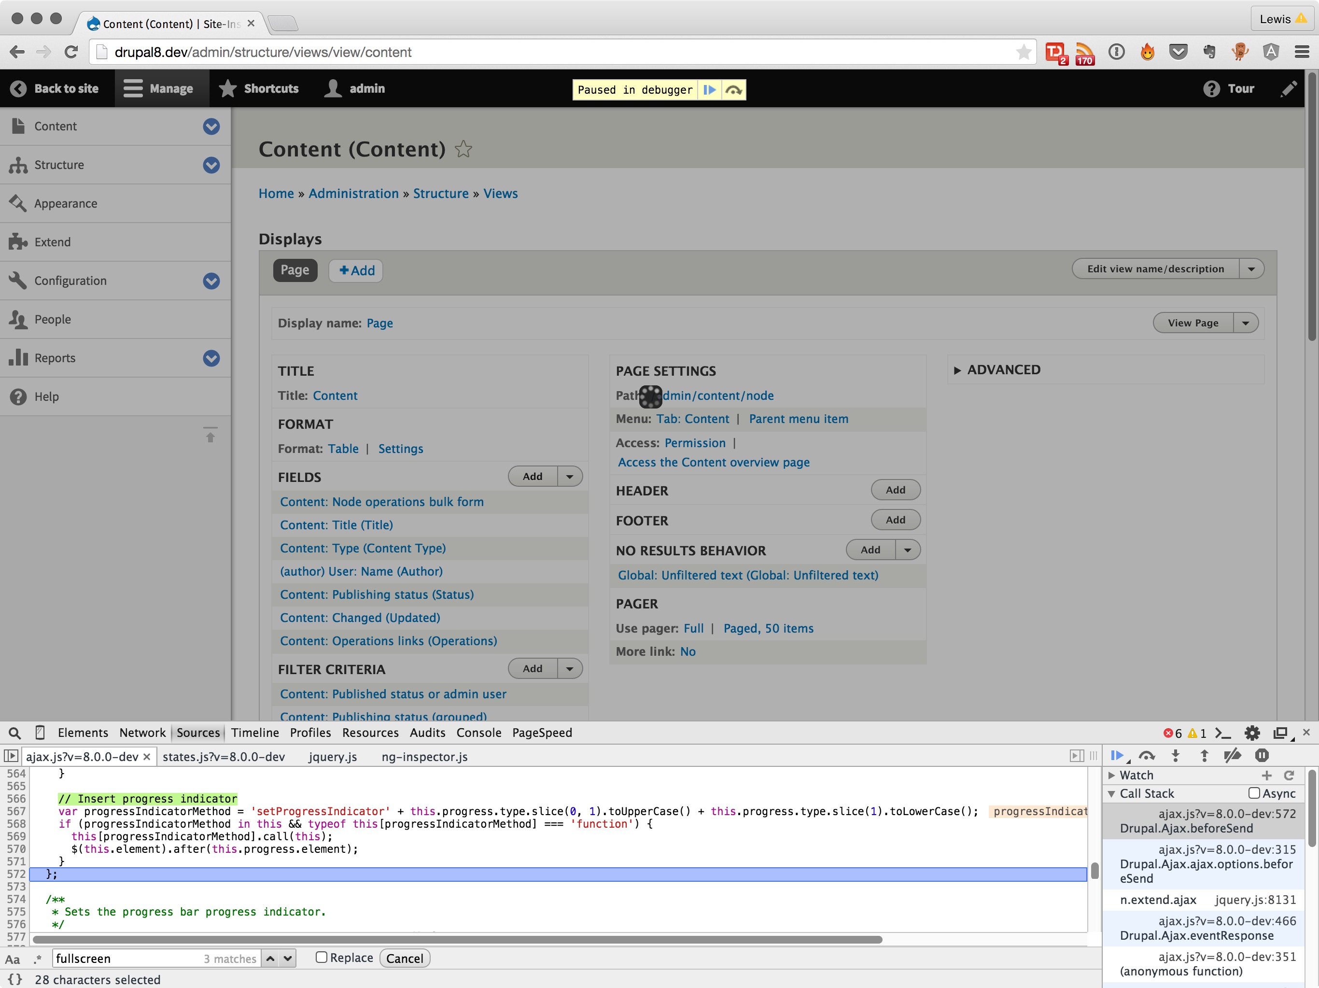This screenshot has height=988, width=1319.
Task: Expand the Watch panel
Action: [x=1111, y=775]
